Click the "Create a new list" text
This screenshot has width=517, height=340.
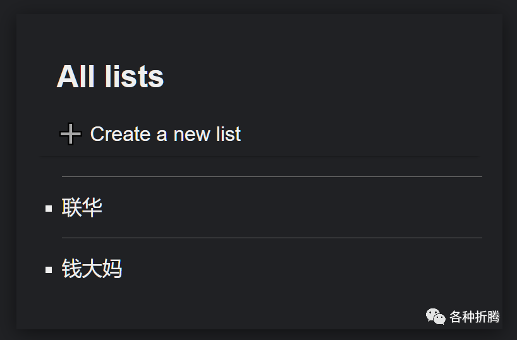(165, 134)
